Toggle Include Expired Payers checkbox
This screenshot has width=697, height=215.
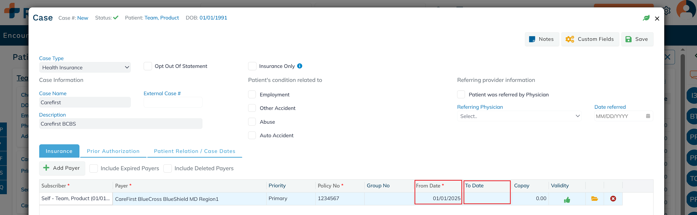point(94,168)
